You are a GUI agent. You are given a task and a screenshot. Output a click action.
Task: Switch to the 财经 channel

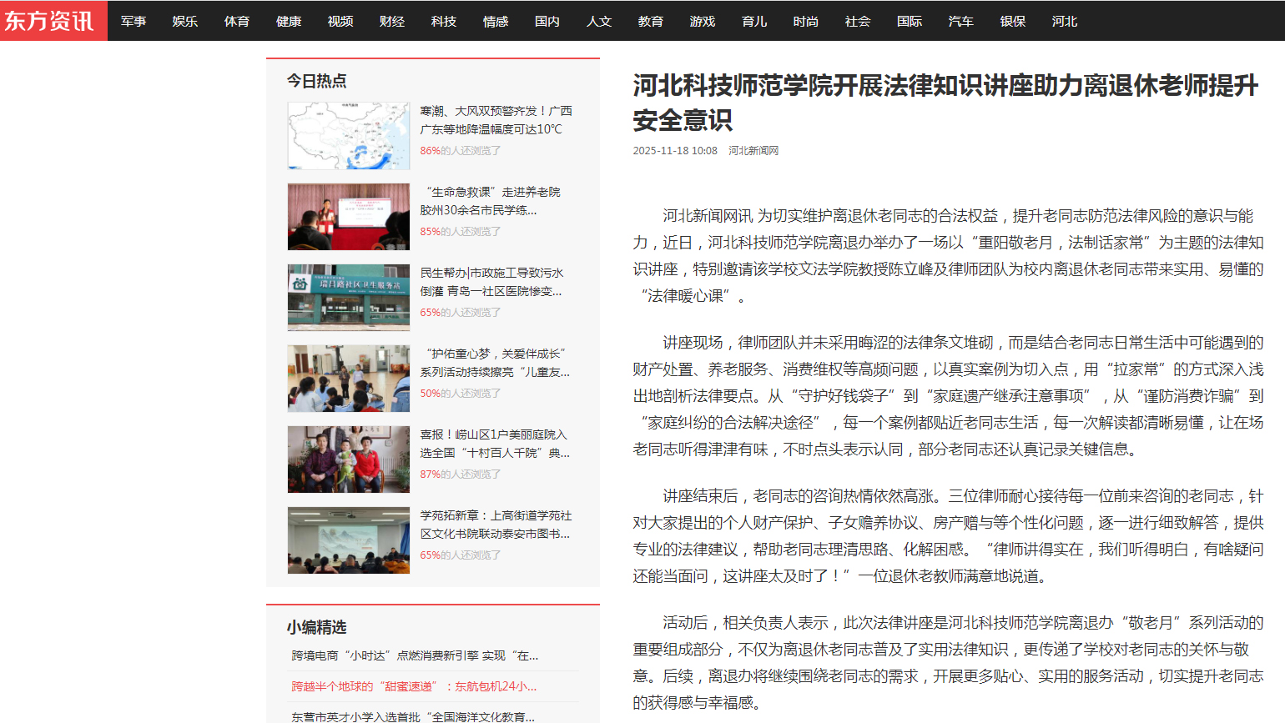click(x=392, y=22)
